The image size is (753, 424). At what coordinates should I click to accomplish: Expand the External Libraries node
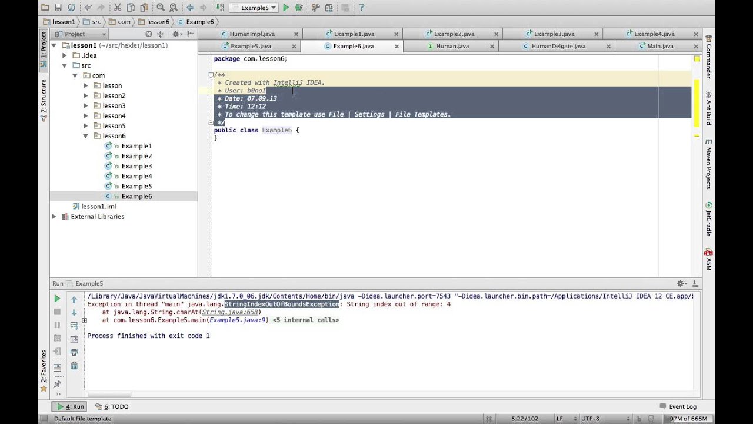pos(54,217)
